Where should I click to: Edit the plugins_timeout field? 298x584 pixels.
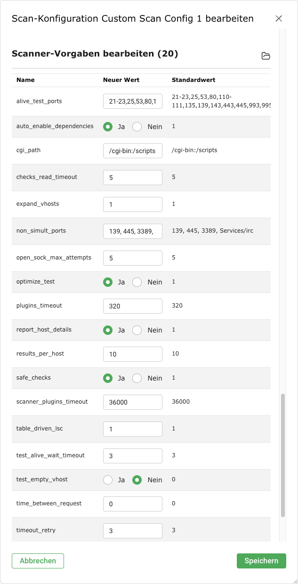133,306
